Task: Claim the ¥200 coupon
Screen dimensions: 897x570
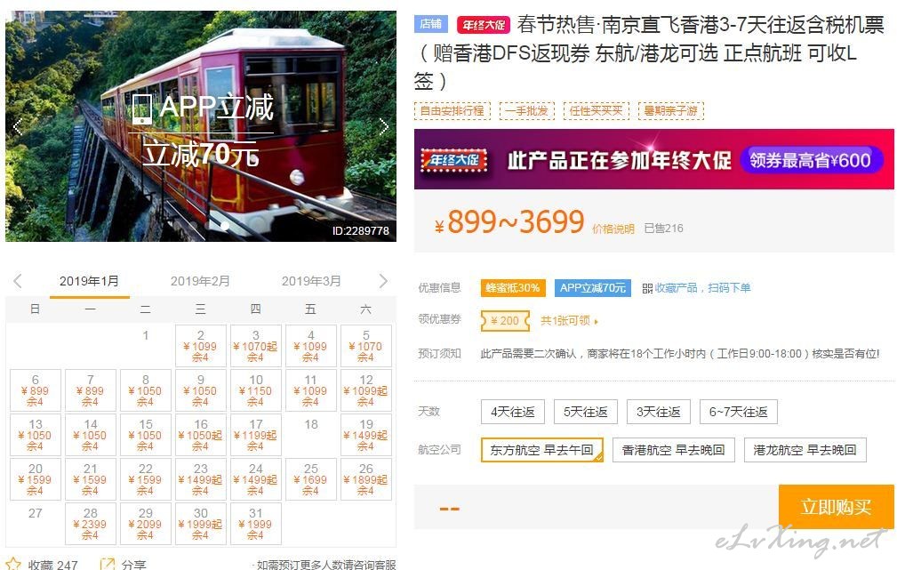Action: coord(505,320)
